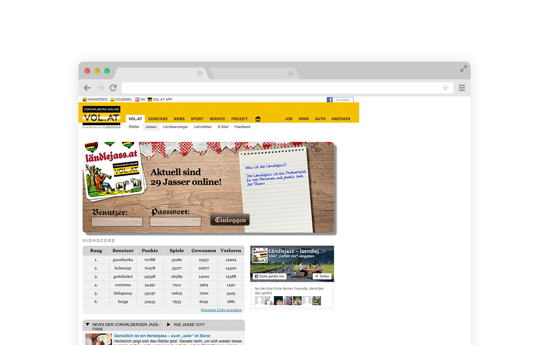The width and height of the screenshot is (549, 345).
Task: Select highscore user gretebickel
Action: coord(123,276)
